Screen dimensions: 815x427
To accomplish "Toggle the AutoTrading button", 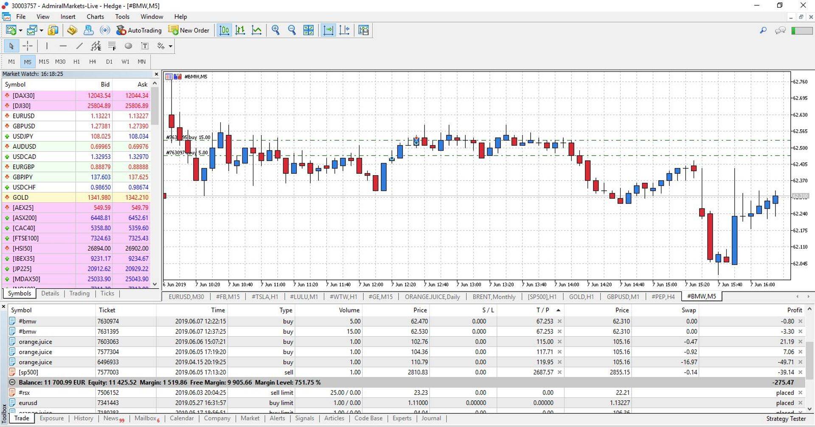I will (x=139, y=30).
